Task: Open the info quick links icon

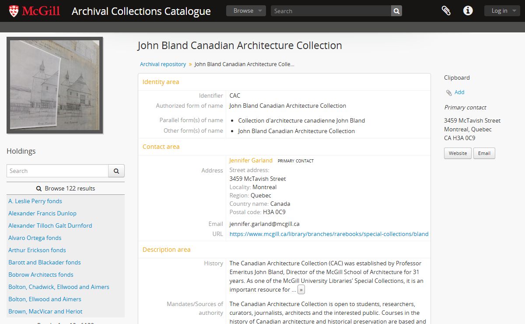Action: click(x=468, y=11)
